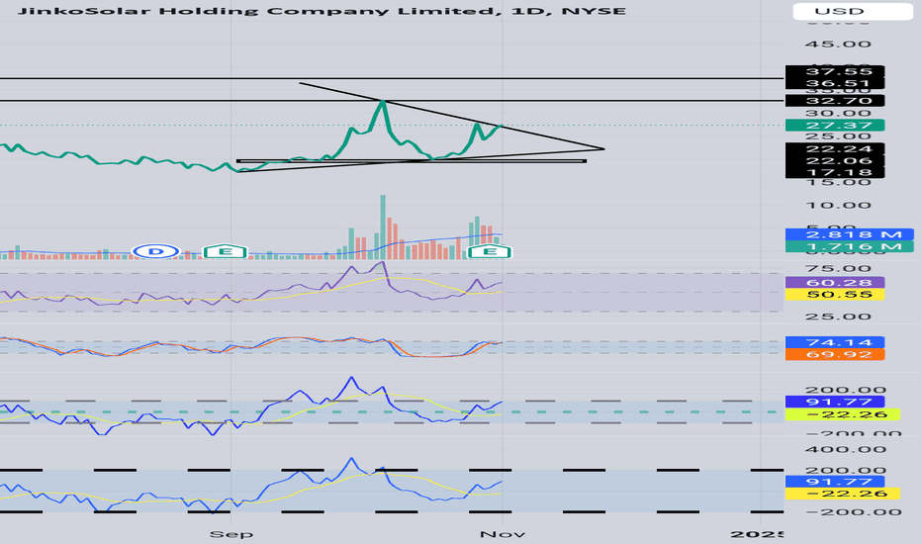Click the earnings E marker near November
Viewport: 922px width, 544px height.
(490, 251)
